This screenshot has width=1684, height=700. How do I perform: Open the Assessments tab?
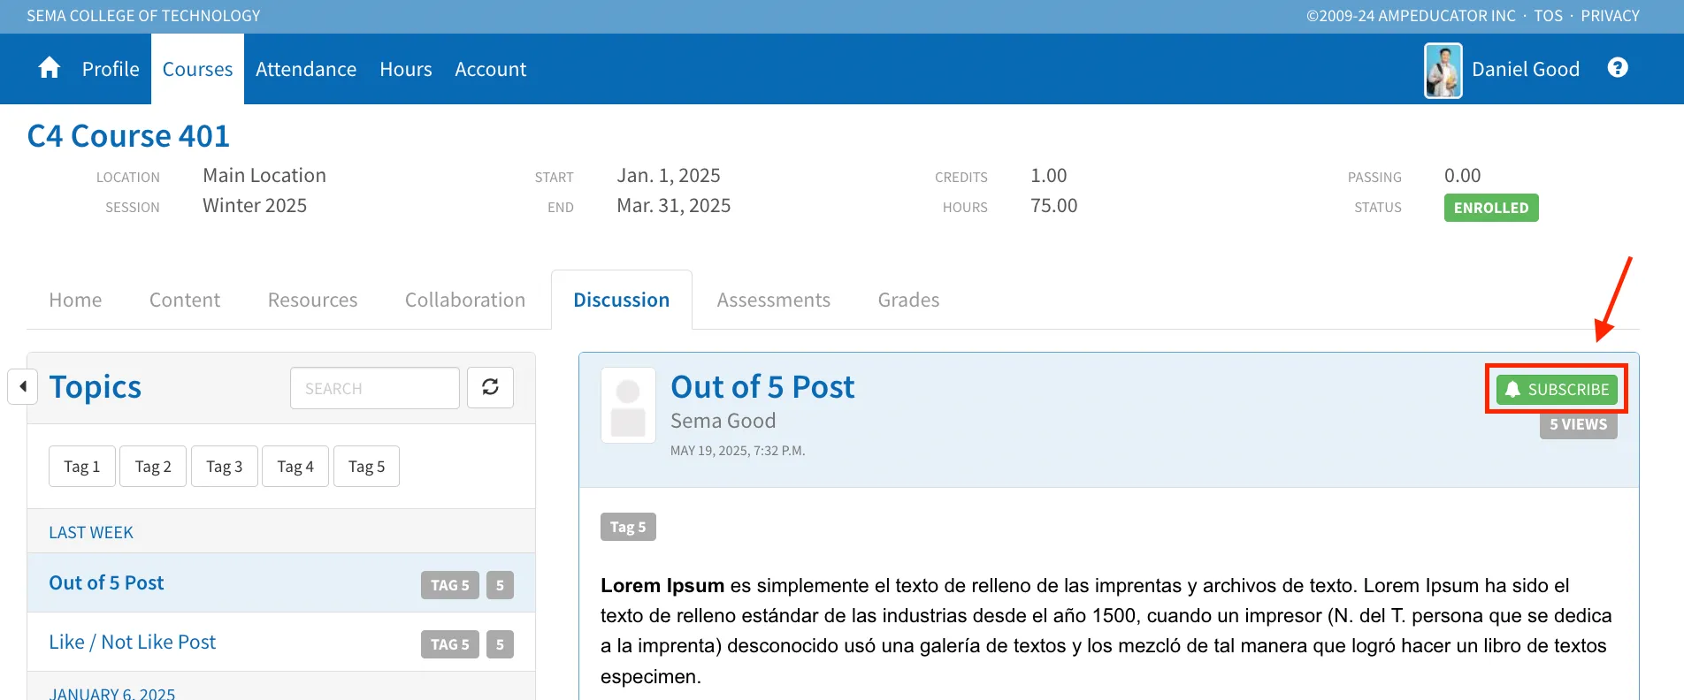[774, 300]
